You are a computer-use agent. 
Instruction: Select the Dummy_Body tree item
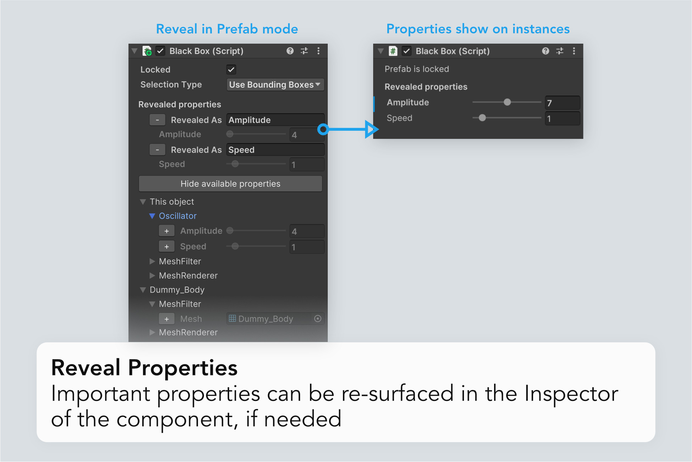coord(177,290)
